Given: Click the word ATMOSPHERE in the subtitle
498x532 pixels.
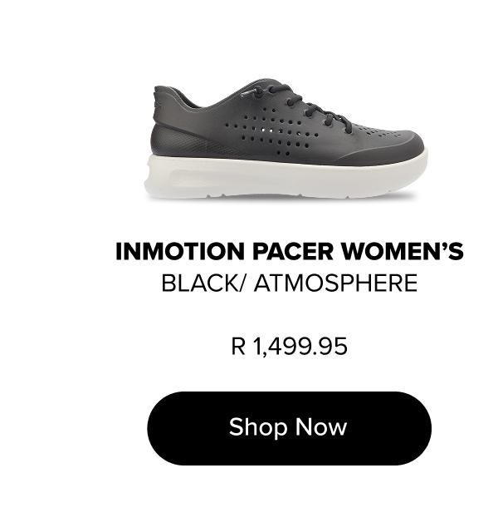Looking at the screenshot, I should 335,283.
